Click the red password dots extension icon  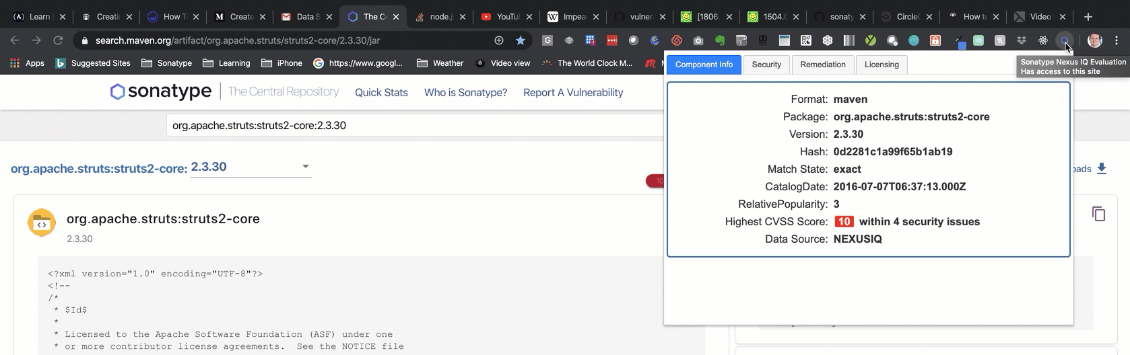(612, 40)
